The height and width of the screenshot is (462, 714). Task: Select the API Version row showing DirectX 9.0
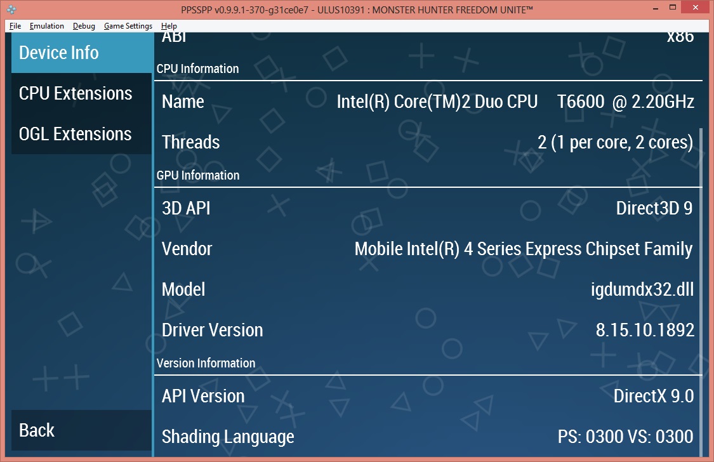pyautogui.click(x=428, y=396)
